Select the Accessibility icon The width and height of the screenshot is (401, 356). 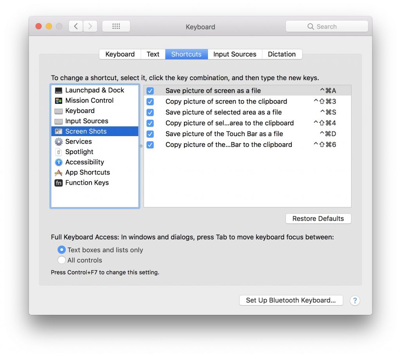pyautogui.click(x=59, y=162)
